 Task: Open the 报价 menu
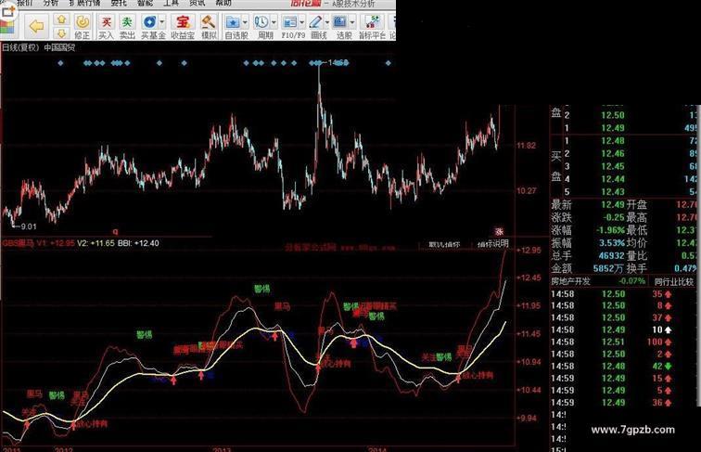pos(25,3)
